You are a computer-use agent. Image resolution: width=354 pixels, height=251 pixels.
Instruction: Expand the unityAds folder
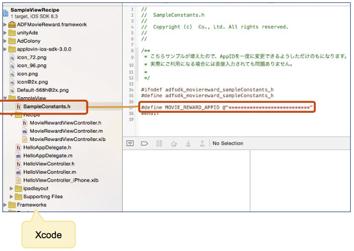[x=5, y=33]
